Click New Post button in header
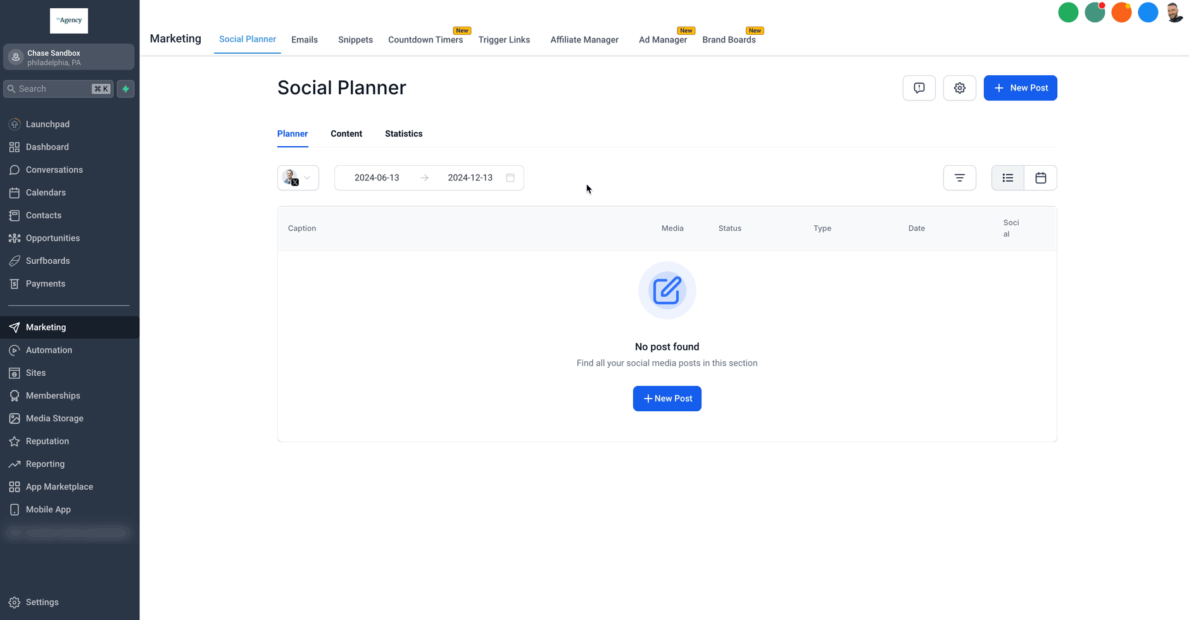1189x620 pixels. coord(1020,88)
